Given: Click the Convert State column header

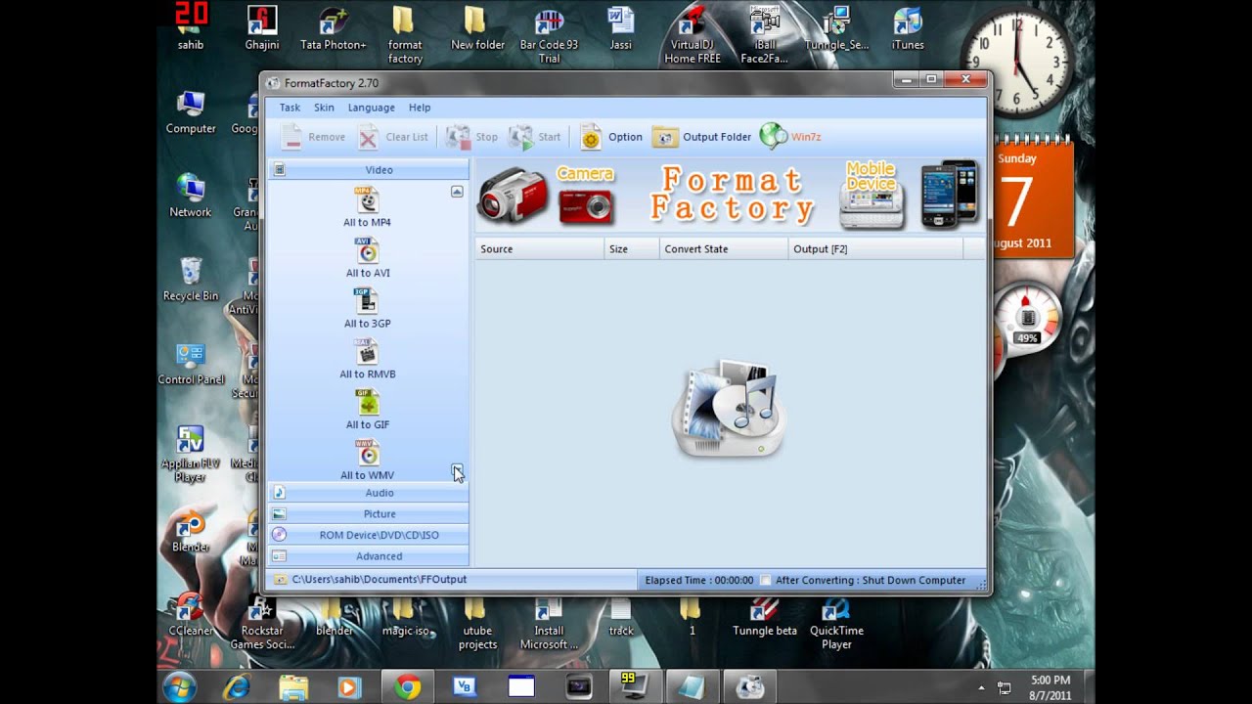Looking at the screenshot, I should point(725,249).
